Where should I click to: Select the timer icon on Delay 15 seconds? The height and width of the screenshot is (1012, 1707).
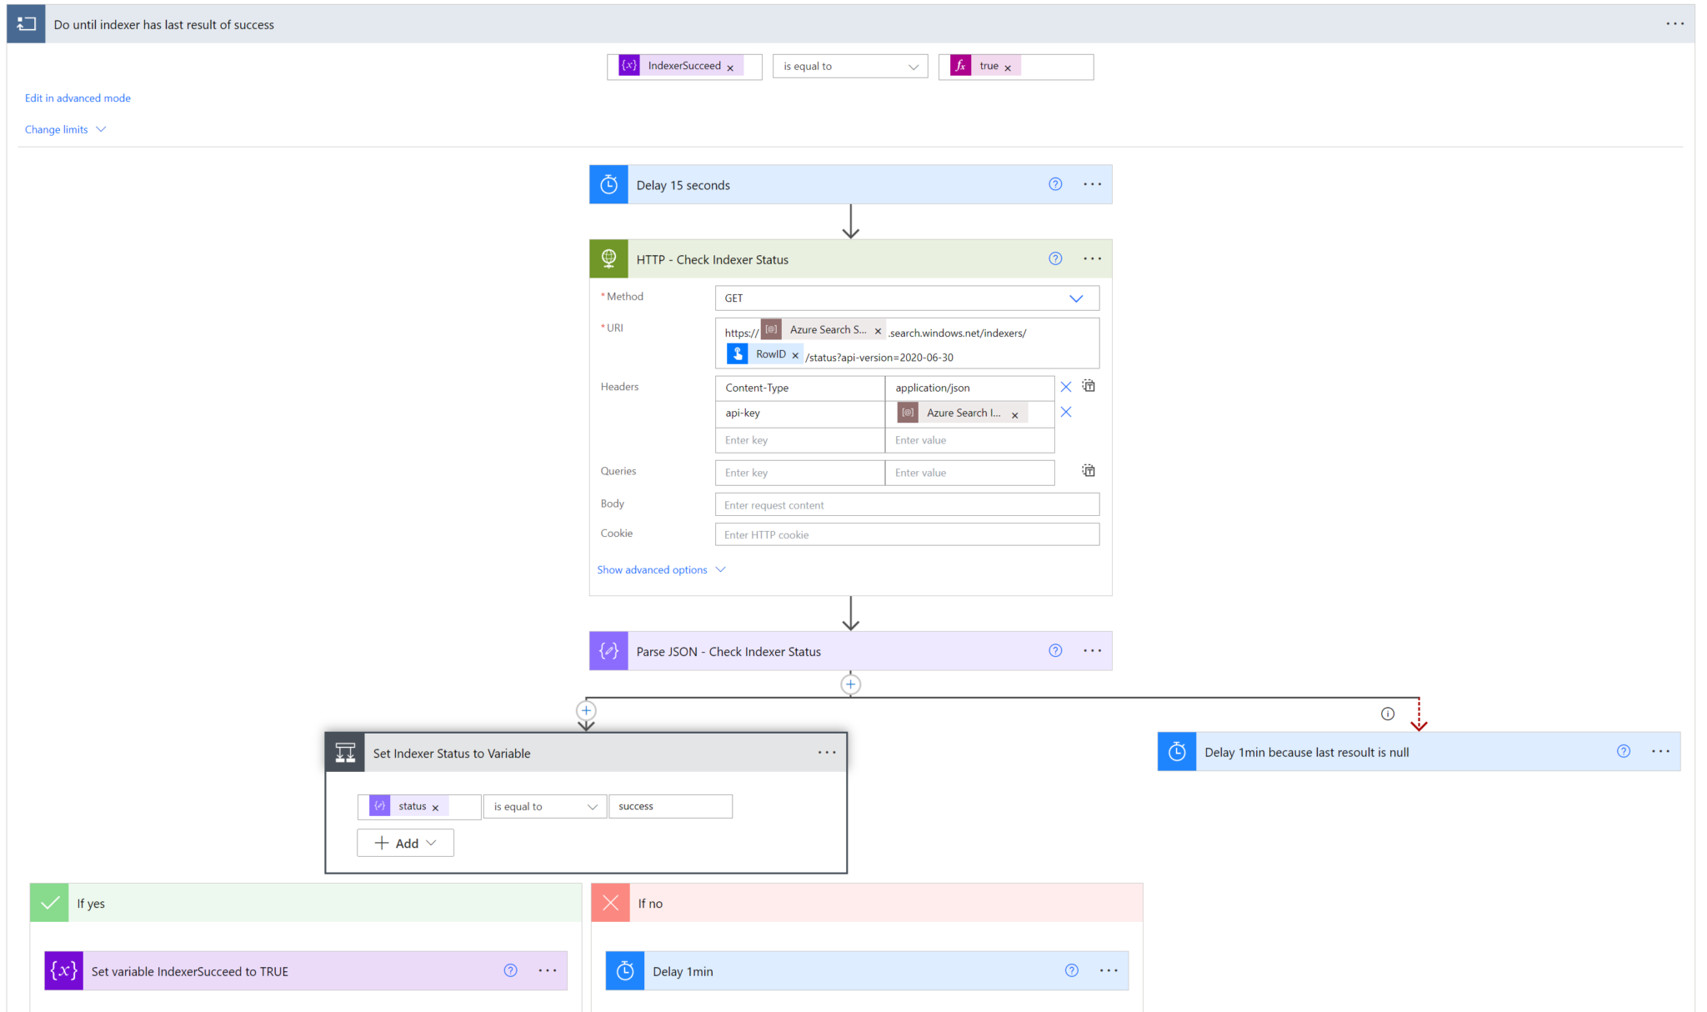608,184
